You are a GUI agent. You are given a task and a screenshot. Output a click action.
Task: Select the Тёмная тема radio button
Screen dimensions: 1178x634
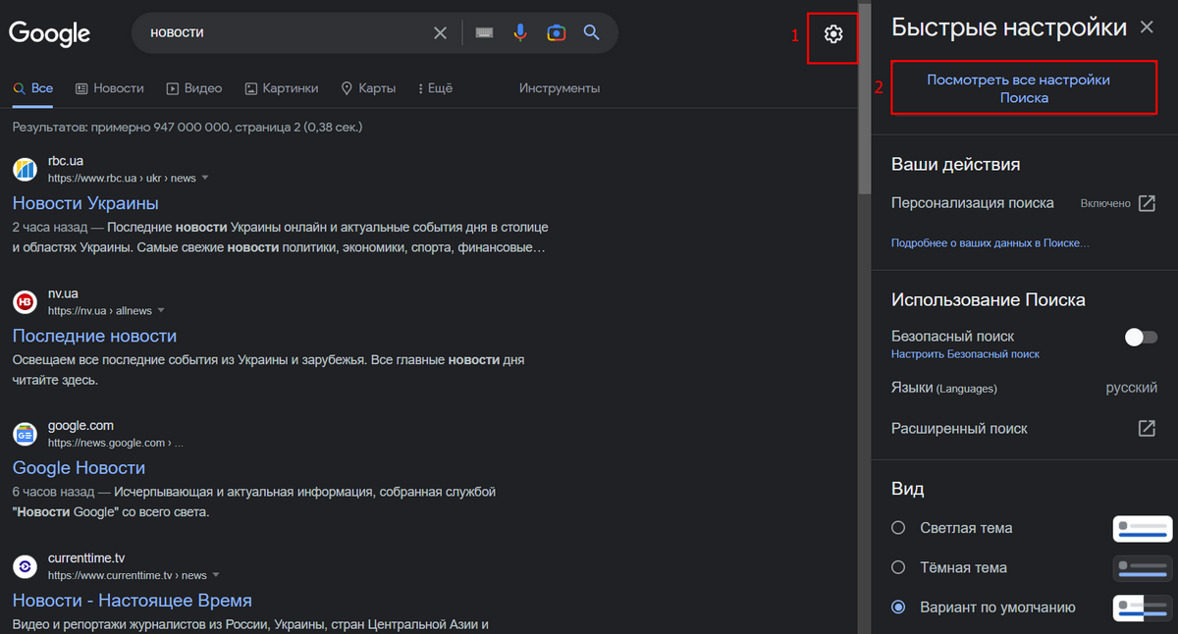pos(898,567)
